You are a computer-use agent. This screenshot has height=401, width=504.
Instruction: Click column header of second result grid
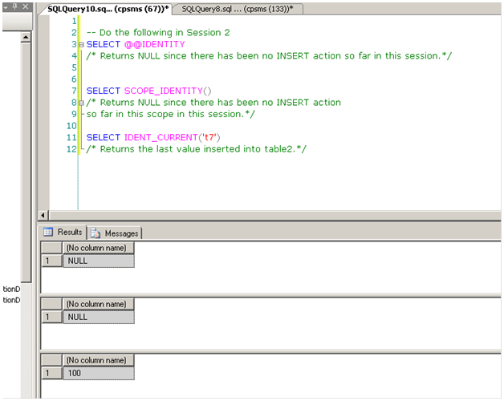pyautogui.click(x=98, y=304)
